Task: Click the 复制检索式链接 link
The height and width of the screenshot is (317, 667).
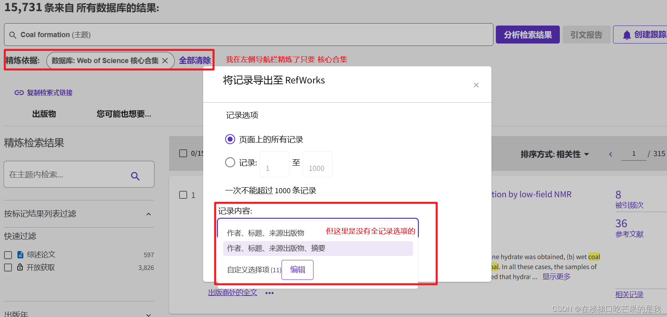Action: pos(50,93)
